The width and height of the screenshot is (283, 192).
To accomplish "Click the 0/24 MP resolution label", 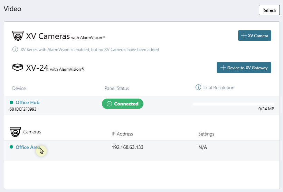I will (266, 109).
